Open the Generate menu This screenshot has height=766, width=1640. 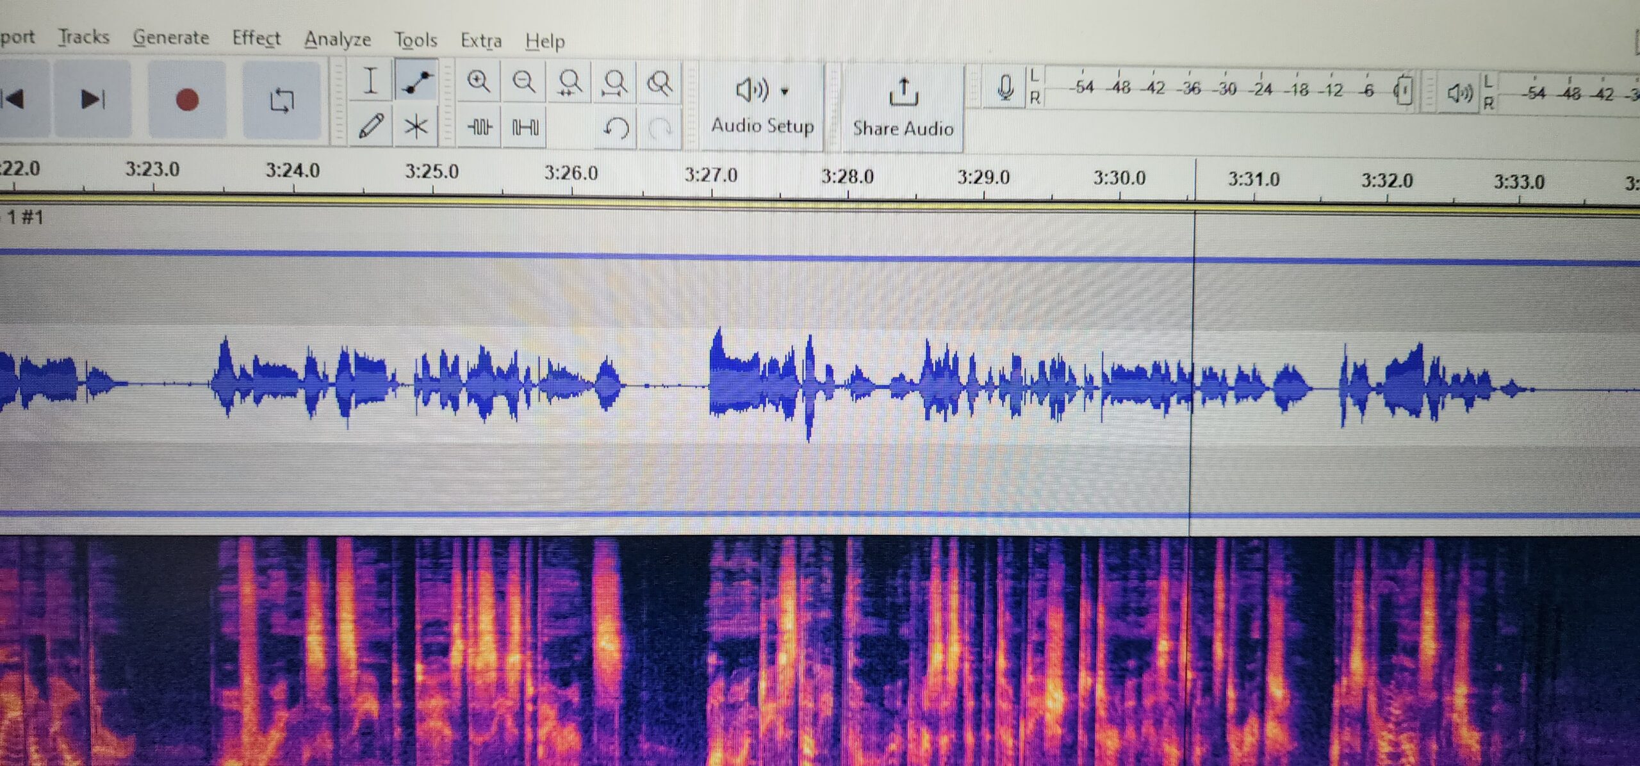tap(171, 38)
